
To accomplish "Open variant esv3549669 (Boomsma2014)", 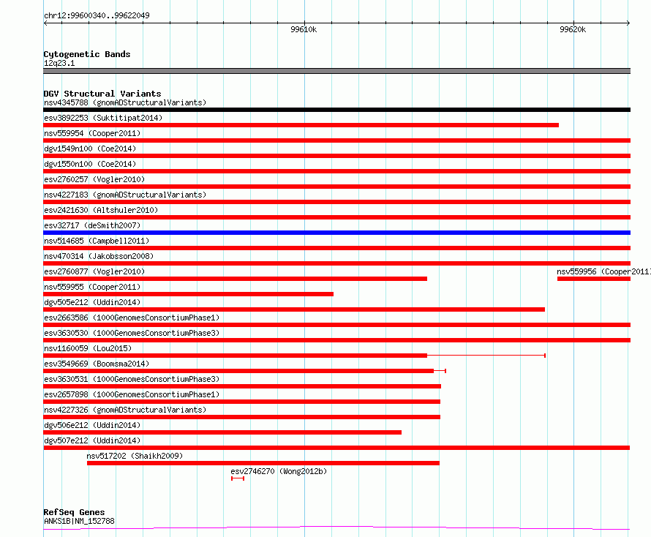I will pyautogui.click(x=97, y=364).
